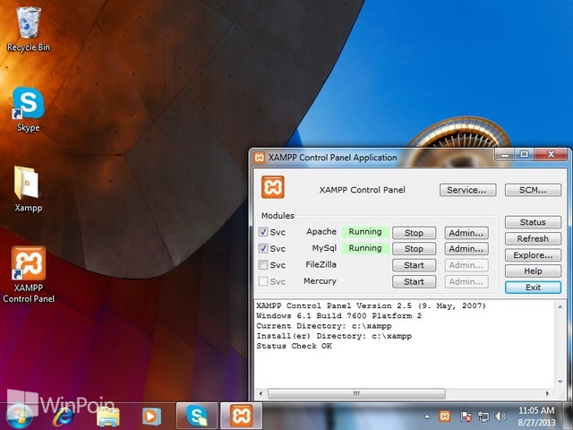Open the SCM... services manager
Viewport: 573px width, 430px height.
534,190
